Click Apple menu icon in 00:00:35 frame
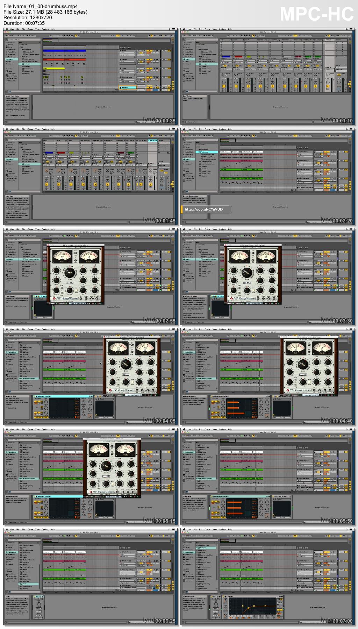The width and height of the screenshot is (358, 629). (x=7, y=29)
